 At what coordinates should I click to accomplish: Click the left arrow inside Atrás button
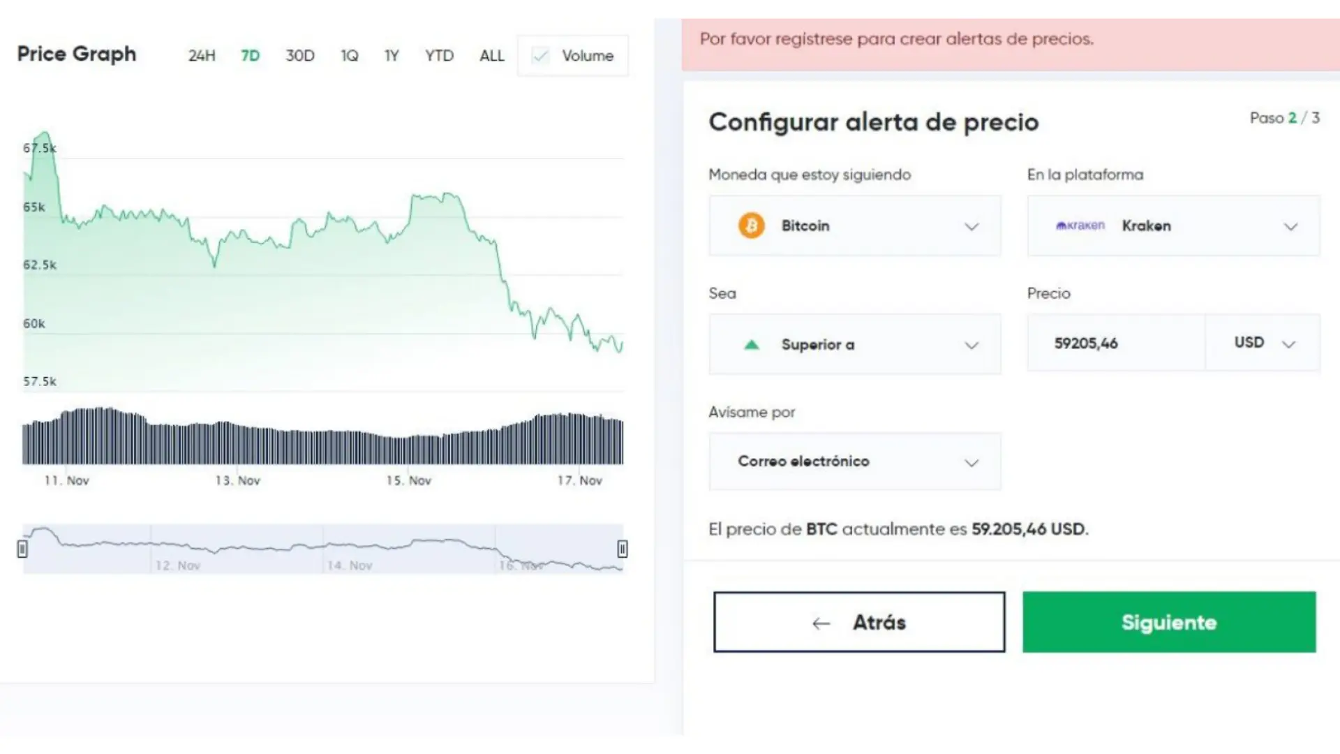pyautogui.click(x=820, y=623)
